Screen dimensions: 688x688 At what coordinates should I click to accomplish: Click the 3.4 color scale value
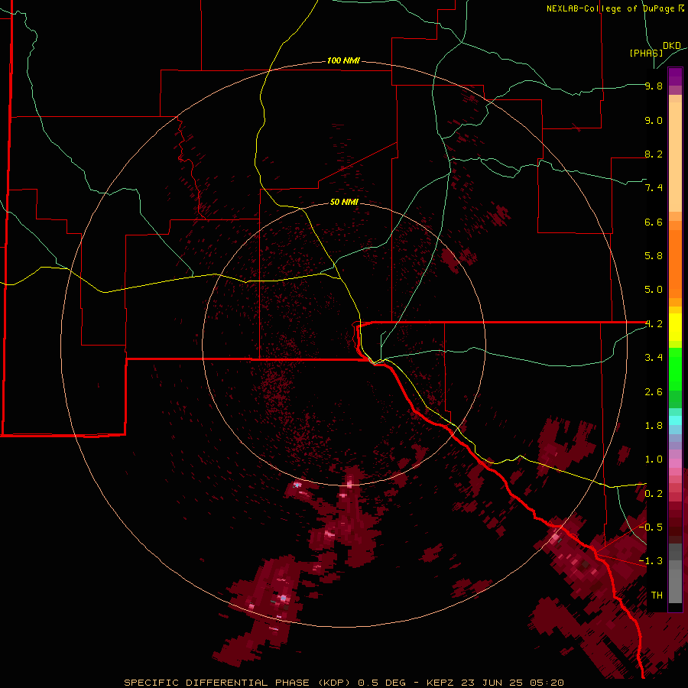[x=654, y=358]
